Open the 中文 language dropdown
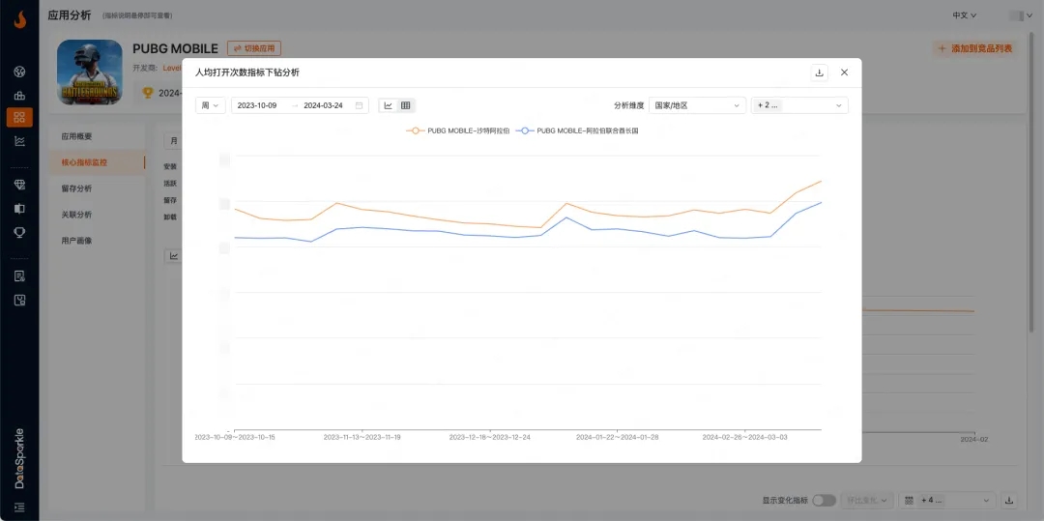1044x521 pixels. (964, 15)
